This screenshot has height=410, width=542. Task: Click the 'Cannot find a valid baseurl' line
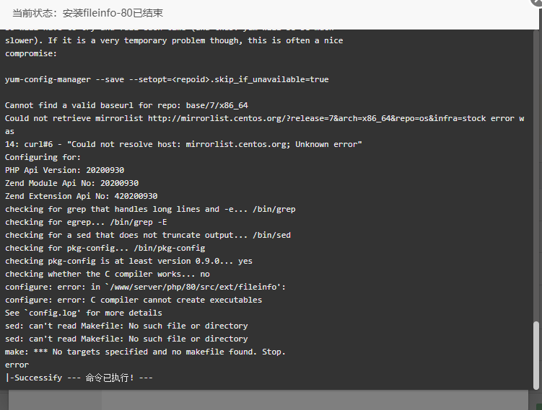[126, 105]
